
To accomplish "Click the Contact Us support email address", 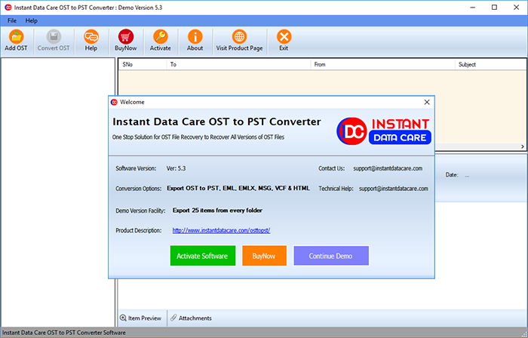I will pyautogui.click(x=388, y=168).
